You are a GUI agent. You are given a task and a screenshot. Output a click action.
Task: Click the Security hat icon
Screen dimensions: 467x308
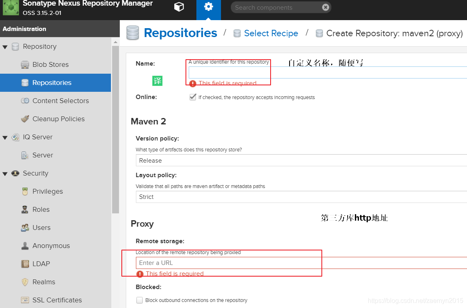point(15,173)
